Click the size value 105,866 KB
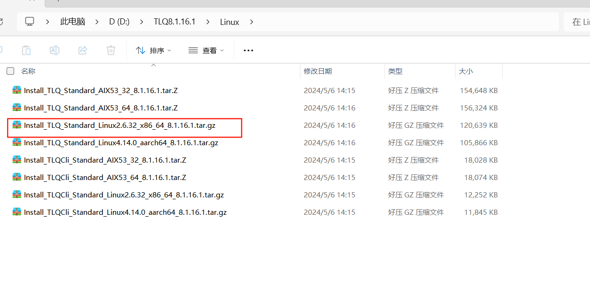Viewport: 590px width, 282px height. pyautogui.click(x=479, y=142)
